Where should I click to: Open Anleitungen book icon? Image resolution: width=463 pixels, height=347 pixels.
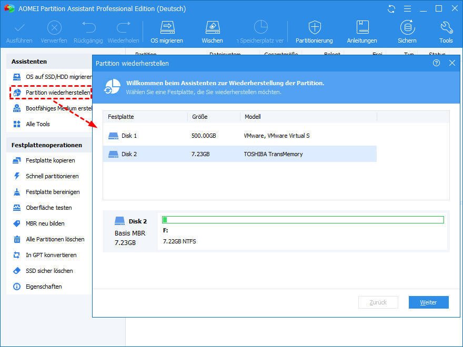tap(363, 27)
